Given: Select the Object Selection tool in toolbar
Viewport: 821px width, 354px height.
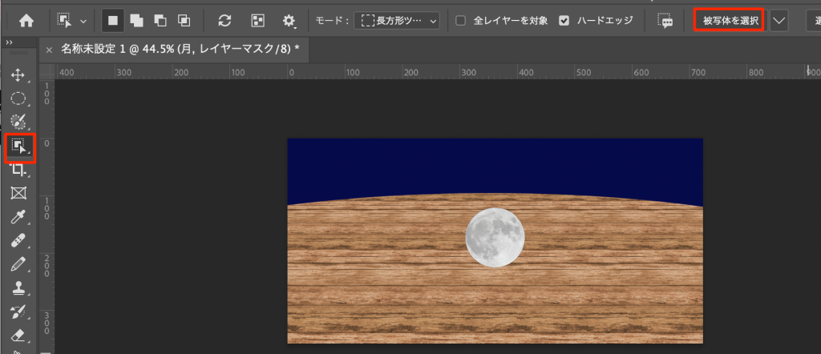Looking at the screenshot, I should pyautogui.click(x=18, y=147).
